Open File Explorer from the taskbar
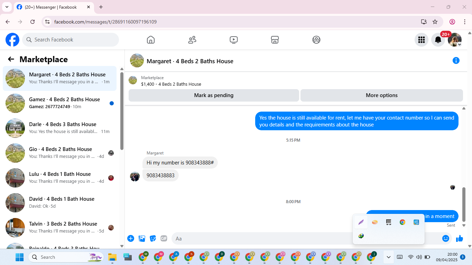 [112, 257]
